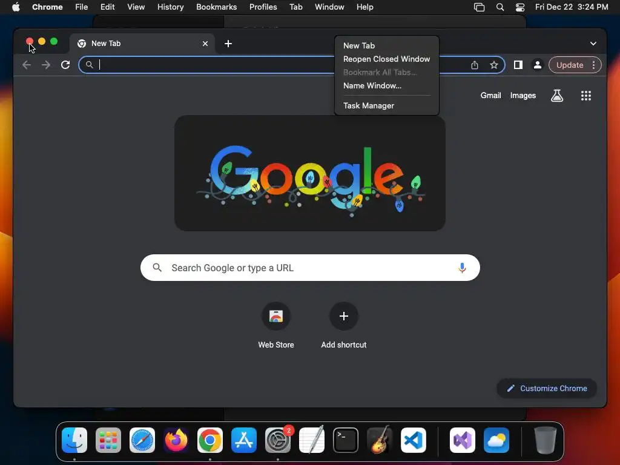
Task: Open the View menu
Action: [136, 7]
